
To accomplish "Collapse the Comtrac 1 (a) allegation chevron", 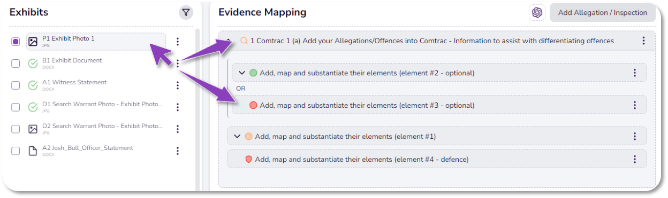I will point(229,41).
